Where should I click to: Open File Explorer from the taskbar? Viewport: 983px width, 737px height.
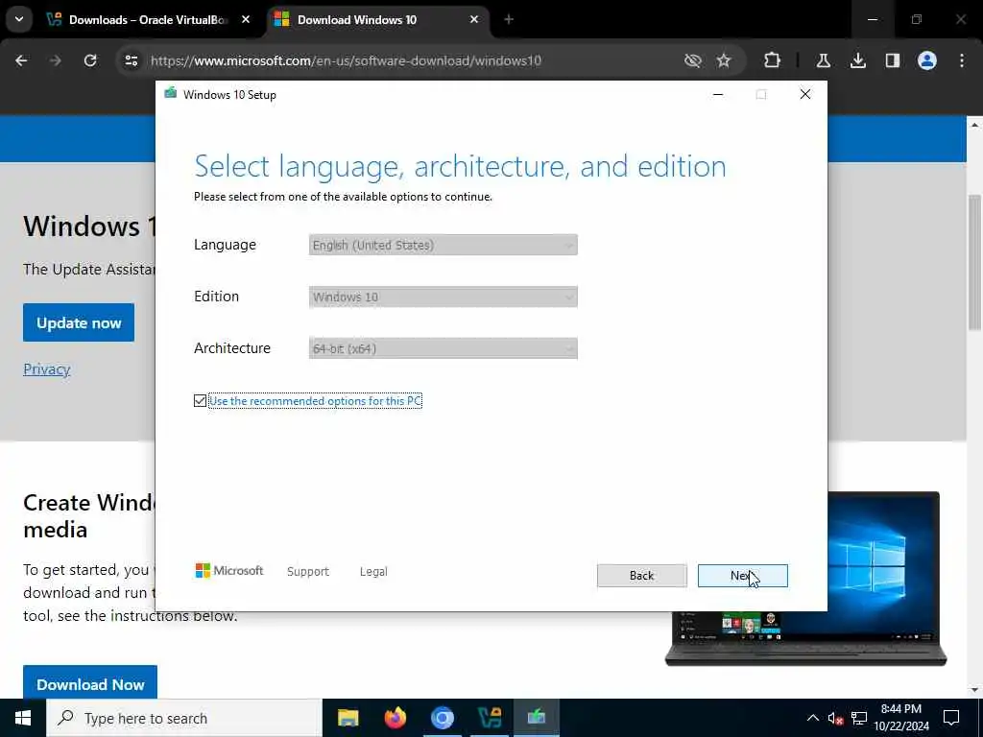pos(348,718)
